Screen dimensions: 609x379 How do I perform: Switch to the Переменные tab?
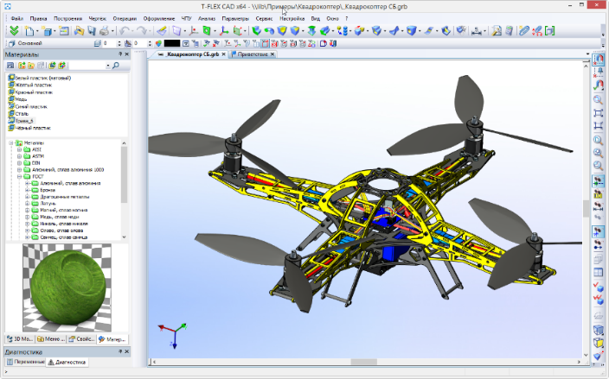pyautogui.click(x=26, y=362)
